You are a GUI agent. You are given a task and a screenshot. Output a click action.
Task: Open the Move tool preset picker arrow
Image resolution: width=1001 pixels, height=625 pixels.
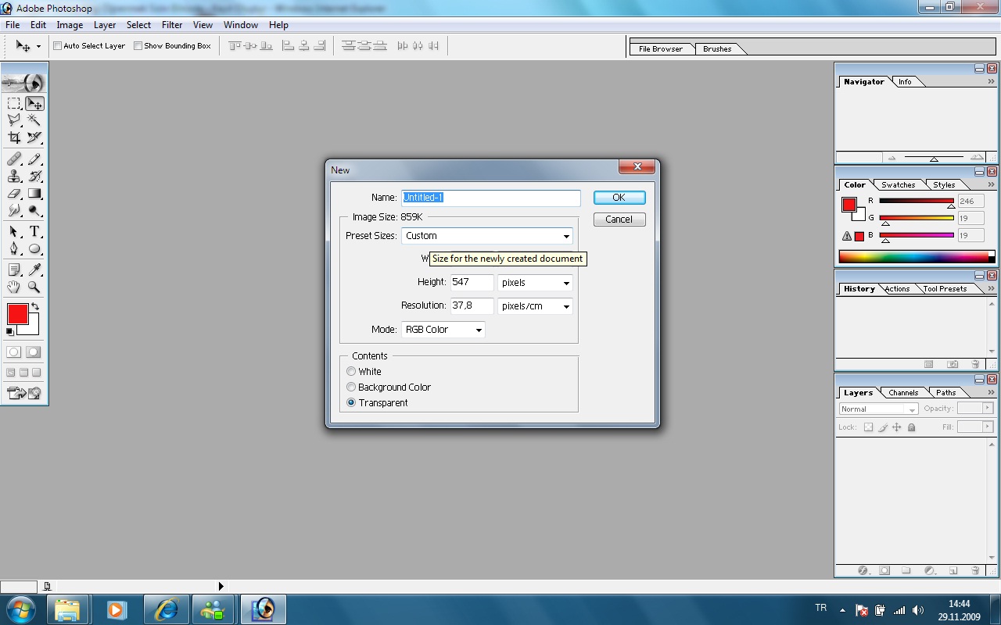(38, 47)
